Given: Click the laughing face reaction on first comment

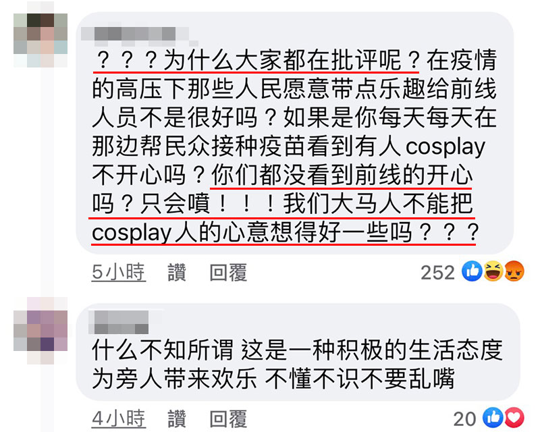Looking at the screenshot, I should pyautogui.click(x=493, y=271).
